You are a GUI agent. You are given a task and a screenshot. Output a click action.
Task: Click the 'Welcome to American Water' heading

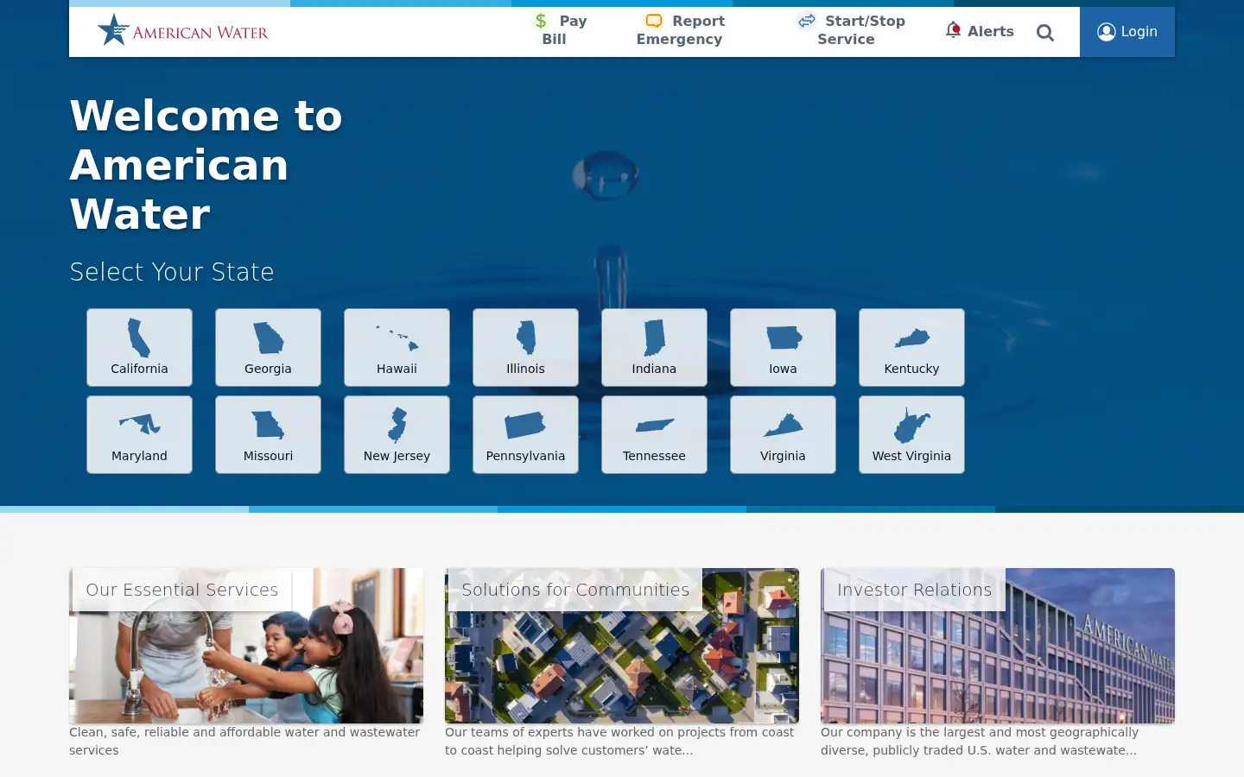[206, 165]
